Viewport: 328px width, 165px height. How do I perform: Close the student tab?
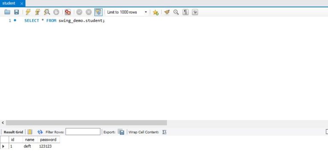(21, 3)
